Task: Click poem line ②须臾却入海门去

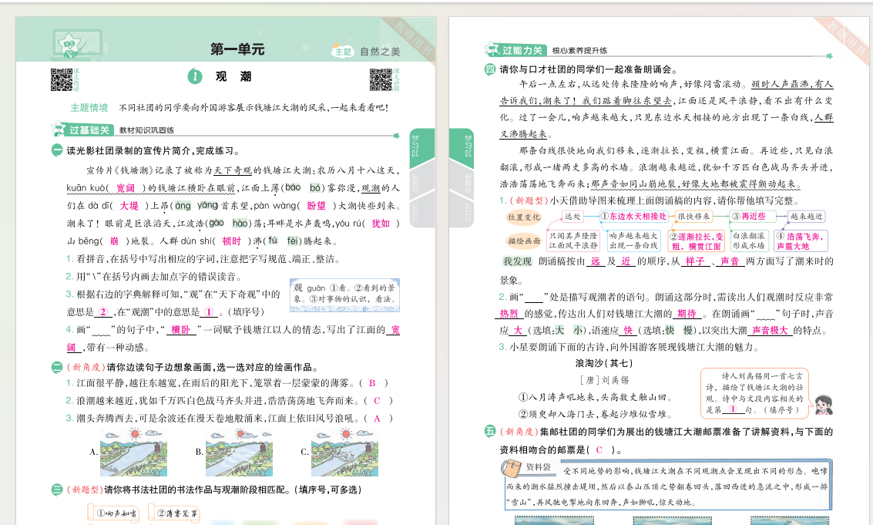Action: coord(595,414)
